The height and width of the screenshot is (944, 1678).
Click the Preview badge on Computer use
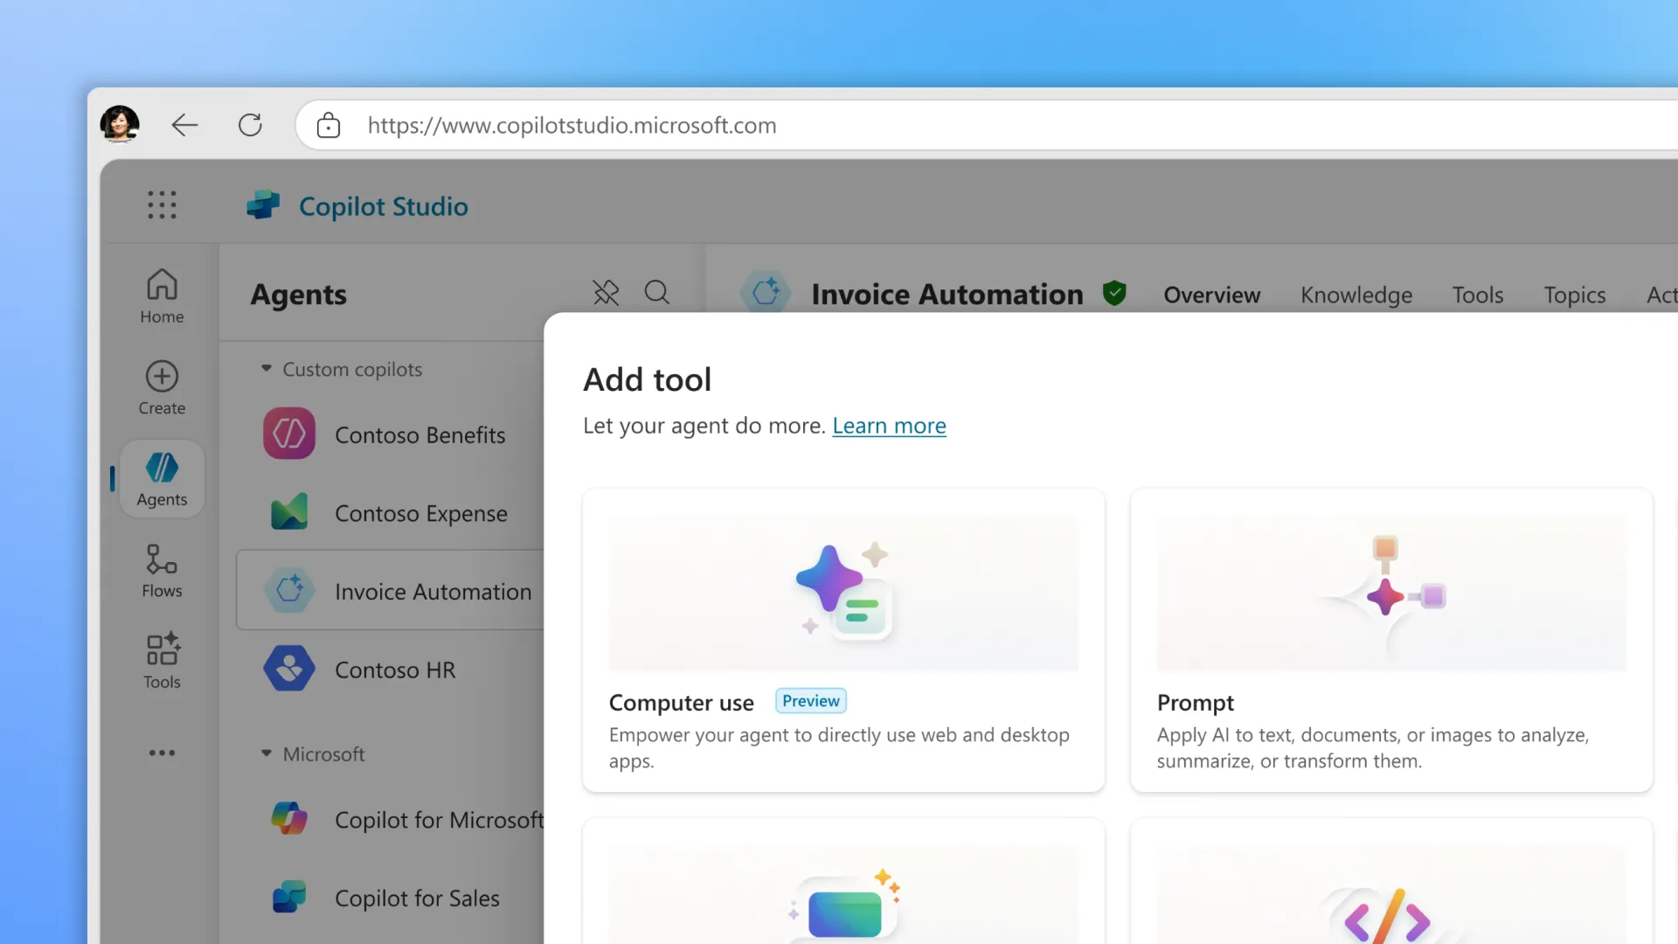(x=811, y=701)
